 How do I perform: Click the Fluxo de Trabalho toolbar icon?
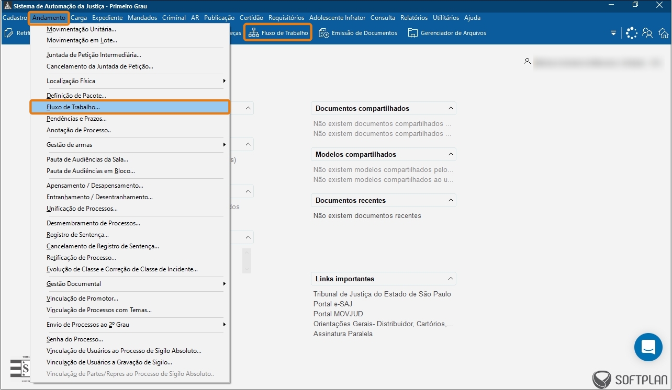point(254,33)
